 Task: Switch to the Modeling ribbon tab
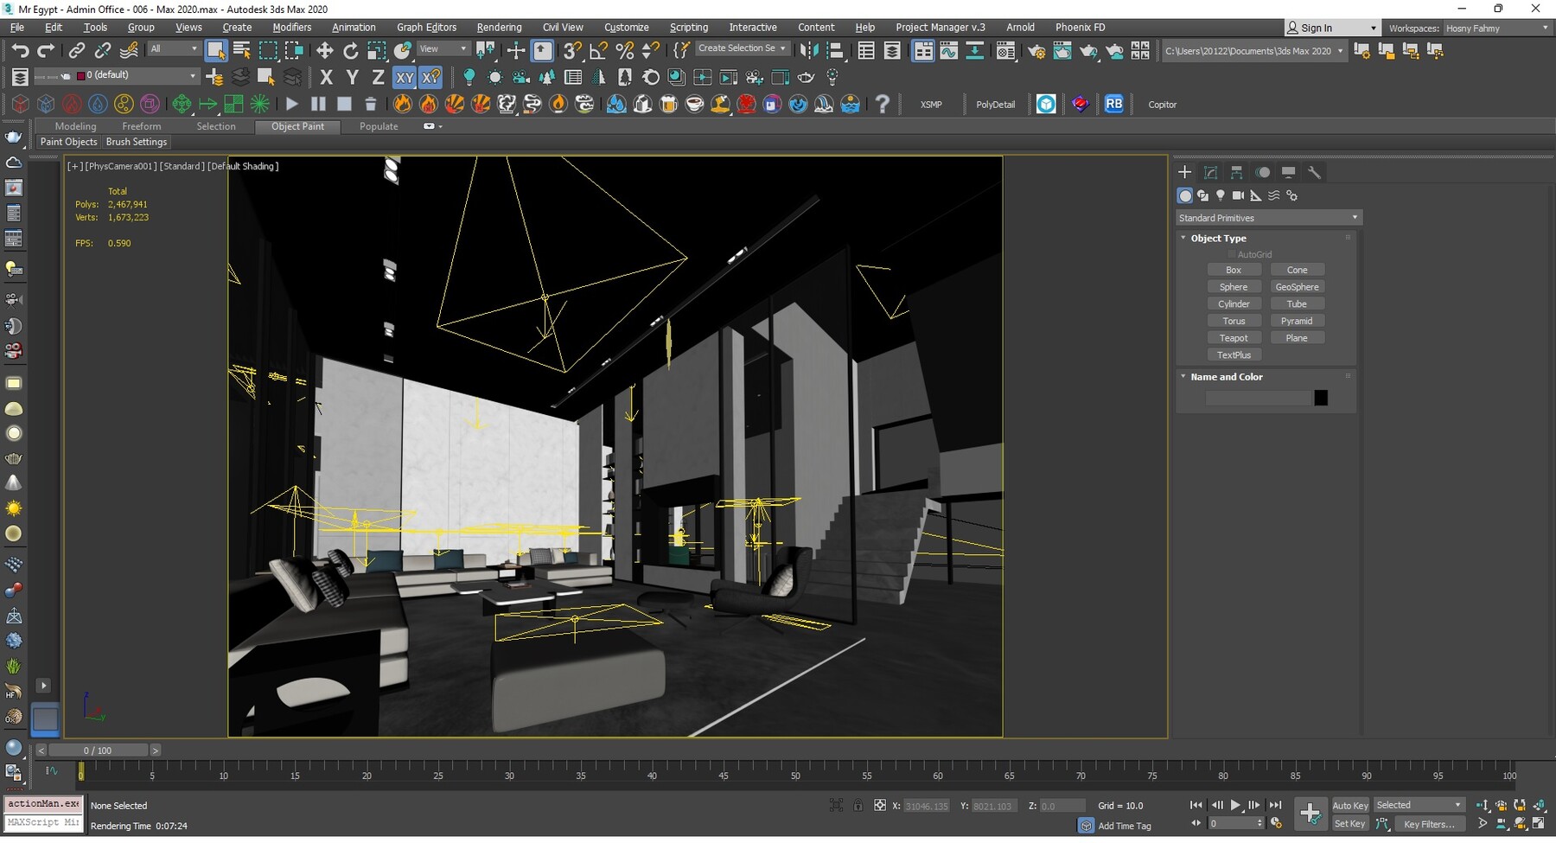[x=75, y=126]
